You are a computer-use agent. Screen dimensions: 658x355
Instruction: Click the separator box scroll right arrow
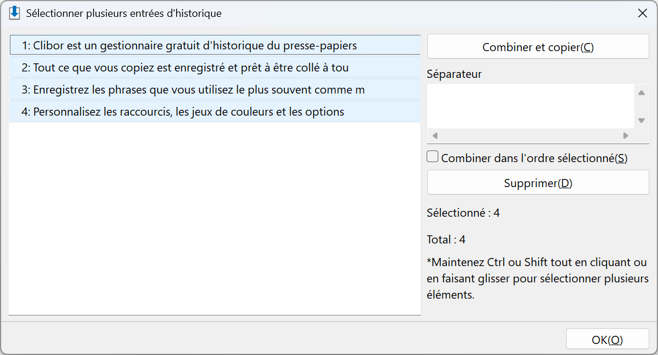tap(625, 135)
